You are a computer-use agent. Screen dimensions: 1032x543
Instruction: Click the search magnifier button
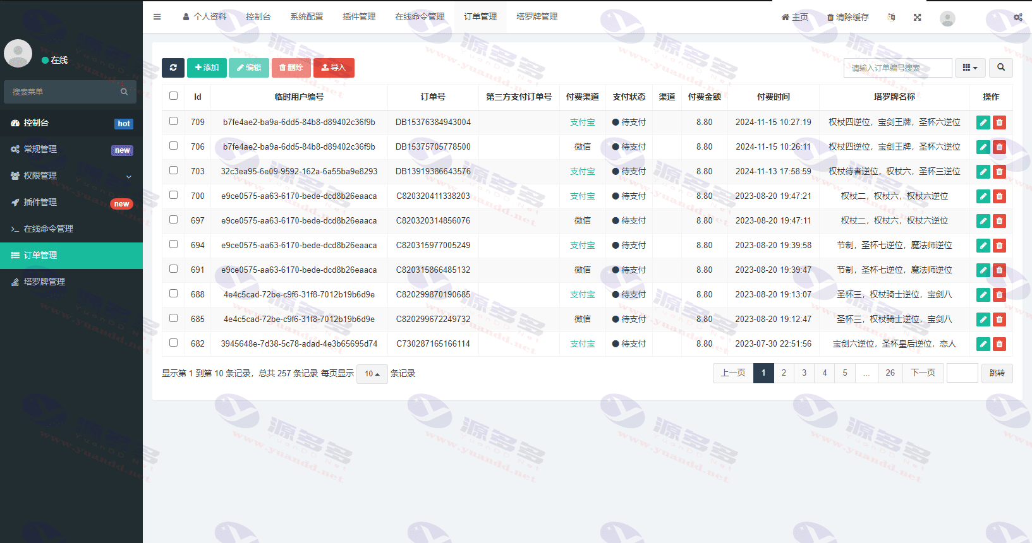[x=1001, y=68]
